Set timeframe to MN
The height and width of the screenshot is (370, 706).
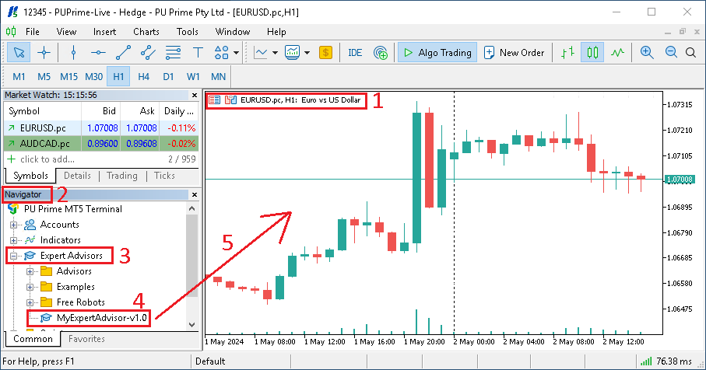coord(219,76)
